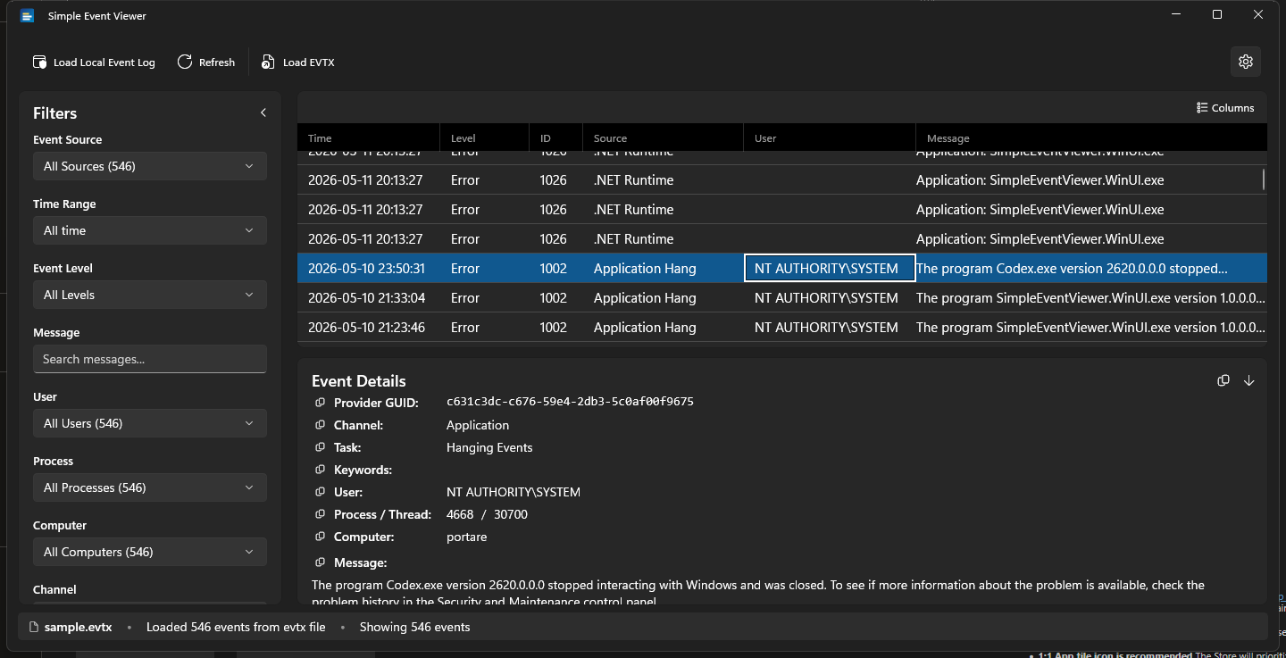Sort by the Source column header

click(x=663, y=138)
